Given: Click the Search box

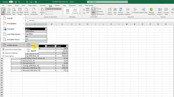Looking at the screenshot, I should [107, 2].
